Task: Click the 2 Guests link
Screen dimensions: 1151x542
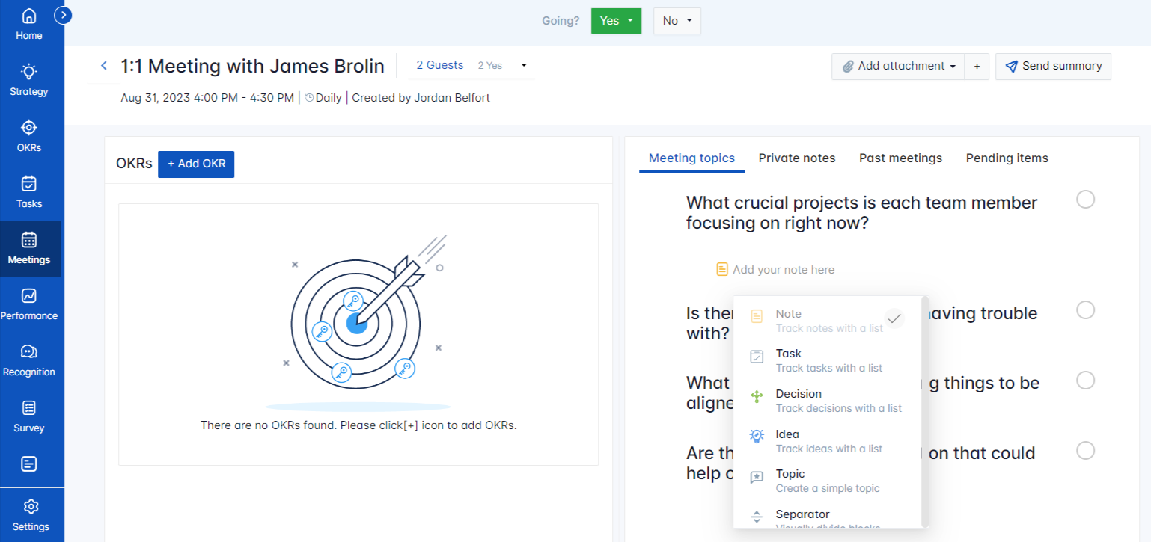Action: 440,65
